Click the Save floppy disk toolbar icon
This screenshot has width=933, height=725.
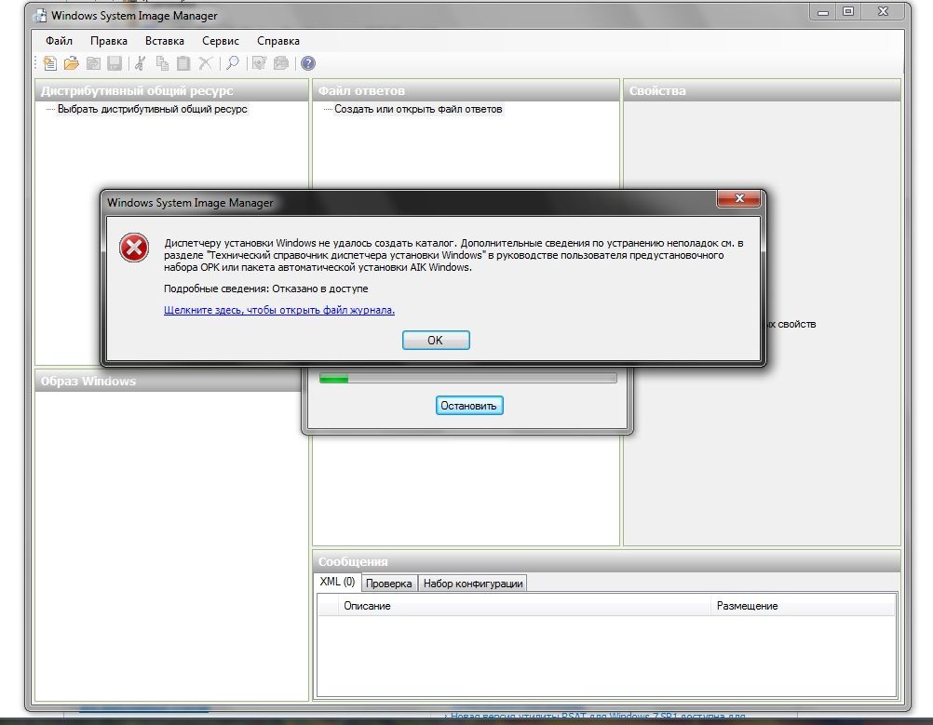pyautogui.click(x=115, y=63)
